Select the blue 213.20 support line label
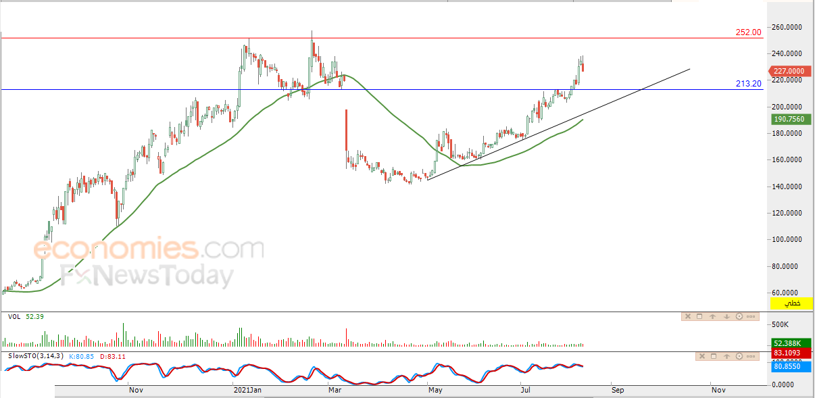Image resolution: width=815 pixels, height=398 pixels. [748, 84]
